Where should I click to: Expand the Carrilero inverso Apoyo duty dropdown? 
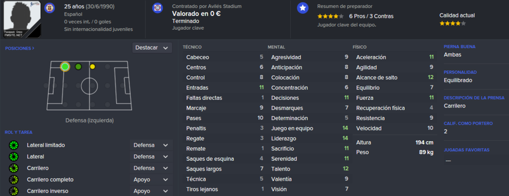[x=151, y=191]
